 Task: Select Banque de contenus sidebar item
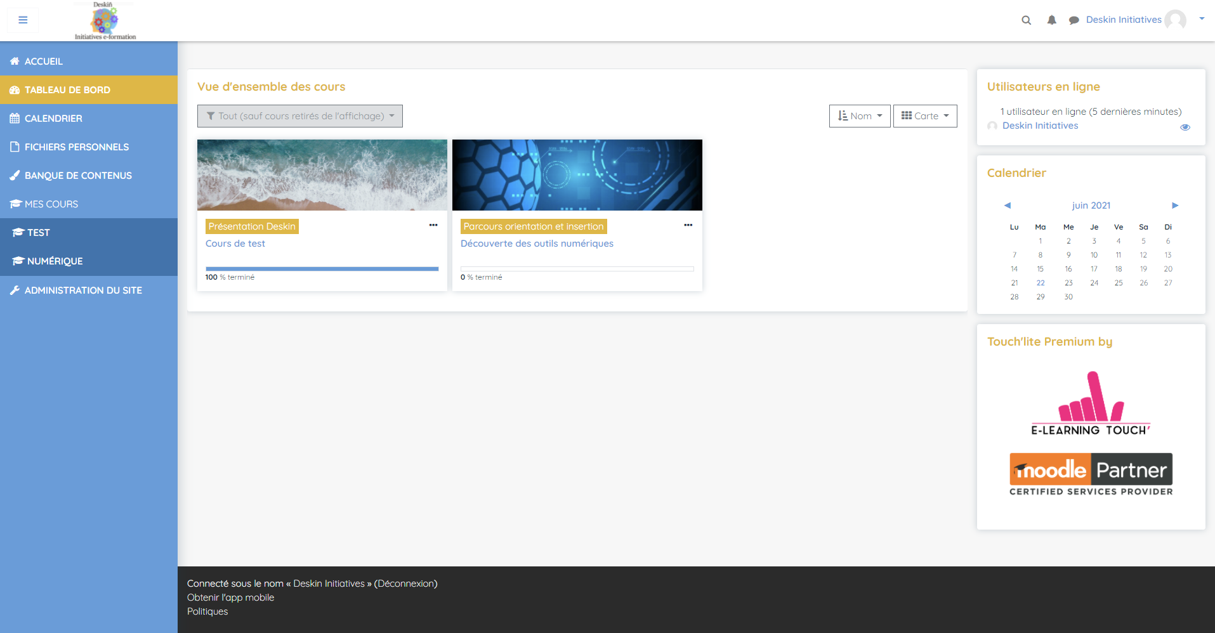point(78,176)
